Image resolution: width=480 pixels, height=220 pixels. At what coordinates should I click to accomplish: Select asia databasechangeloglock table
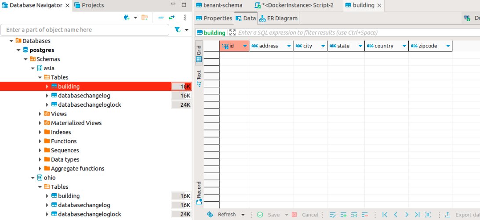pos(89,105)
